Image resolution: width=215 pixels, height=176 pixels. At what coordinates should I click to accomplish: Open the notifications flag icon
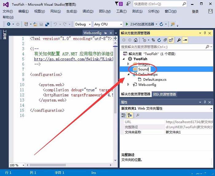119,4
